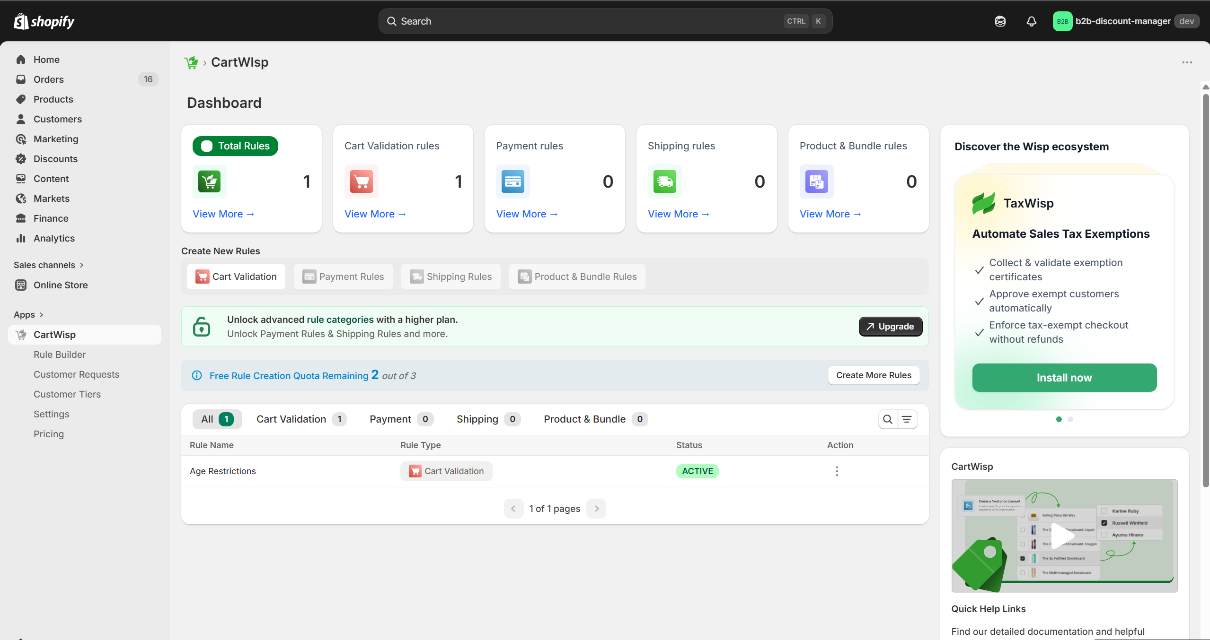The width and height of the screenshot is (1210, 640).
Task: Choose Shipping Rules under Create New Rules
Action: coord(451,277)
